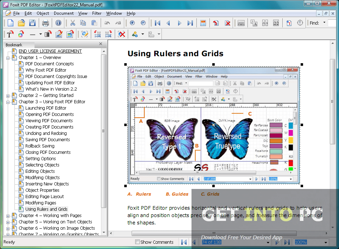Click the insert page red-arrow icon

pyautogui.click(x=216, y=23)
